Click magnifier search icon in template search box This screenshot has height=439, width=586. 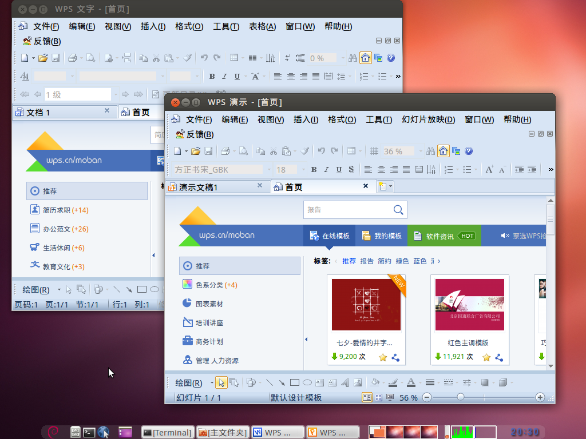pos(398,210)
